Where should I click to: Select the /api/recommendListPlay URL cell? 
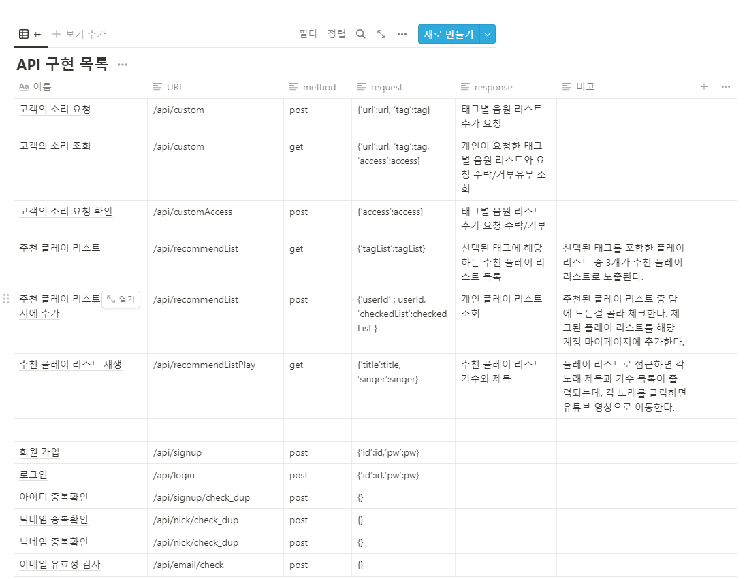tap(215, 386)
